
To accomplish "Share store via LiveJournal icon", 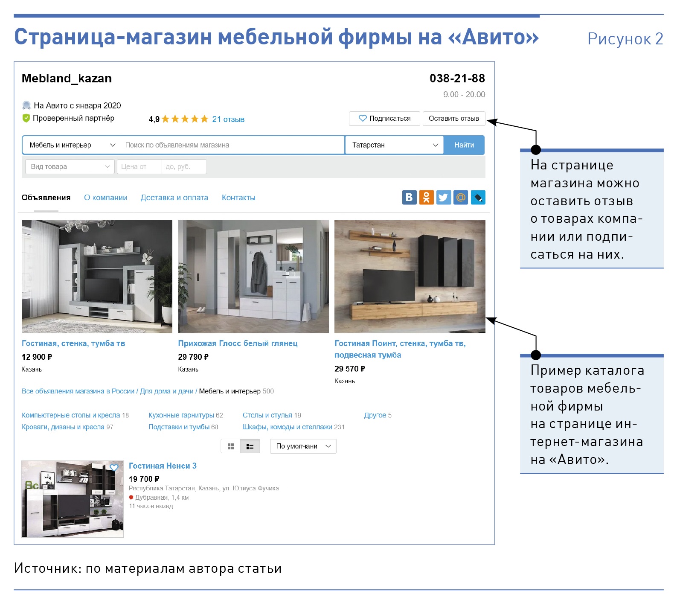I will click(478, 197).
